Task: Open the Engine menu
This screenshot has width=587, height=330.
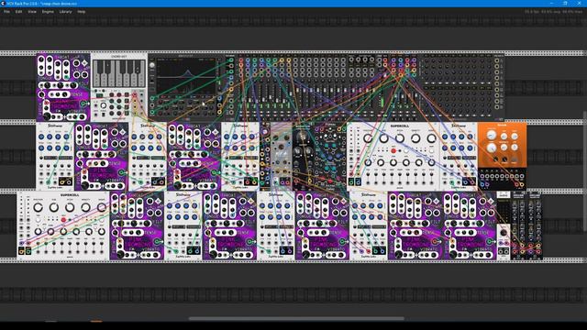Action: [48, 12]
